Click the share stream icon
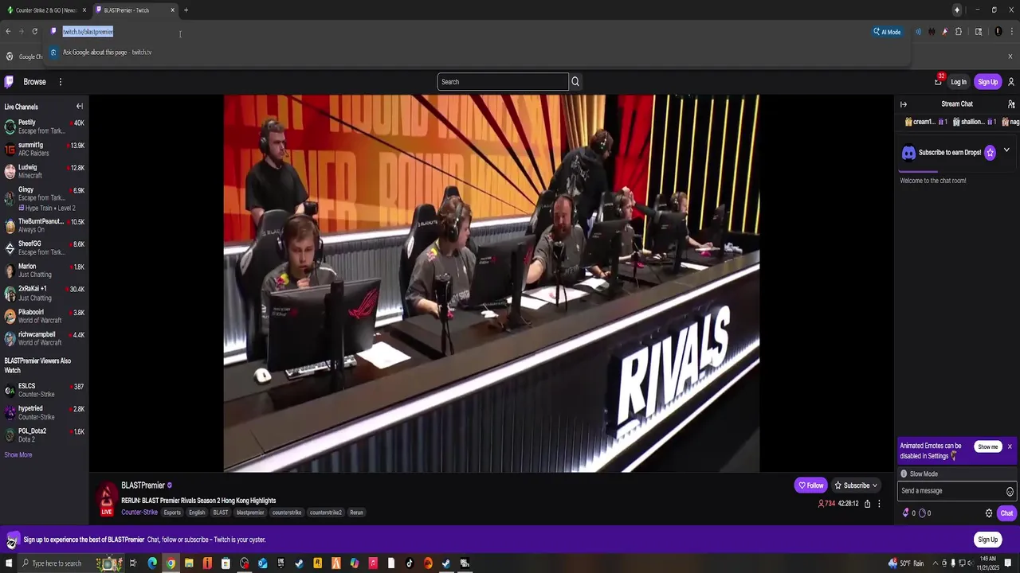This screenshot has width=1020, height=573. [867, 504]
